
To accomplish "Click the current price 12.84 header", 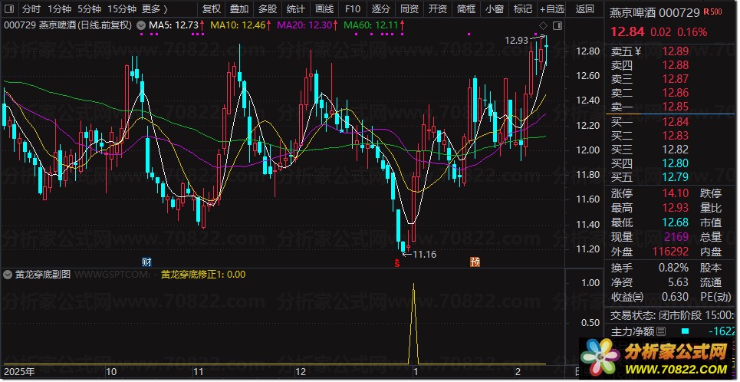I will pos(627,32).
